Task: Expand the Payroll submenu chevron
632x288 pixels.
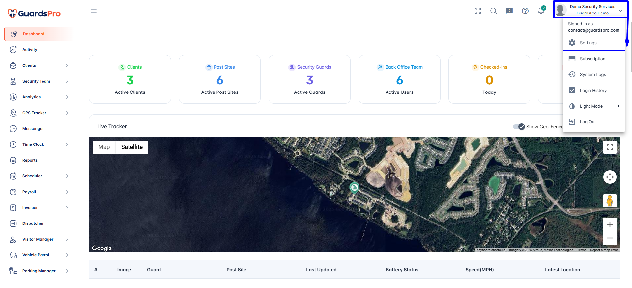Action: 67,192
